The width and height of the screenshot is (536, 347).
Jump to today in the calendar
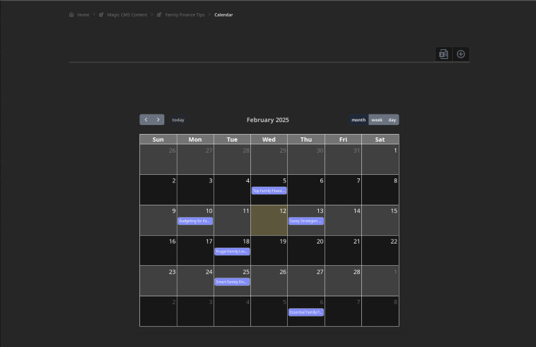pyautogui.click(x=178, y=120)
